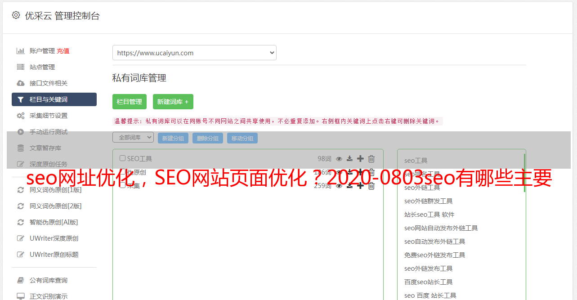Viewport: 577px width, 300px height.
Task: Click the 删除分组 button
Action: pos(208,138)
